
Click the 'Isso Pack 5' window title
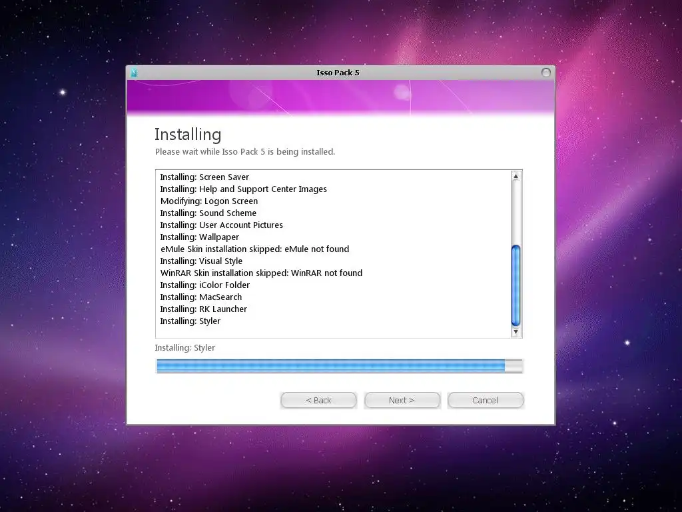[338, 73]
